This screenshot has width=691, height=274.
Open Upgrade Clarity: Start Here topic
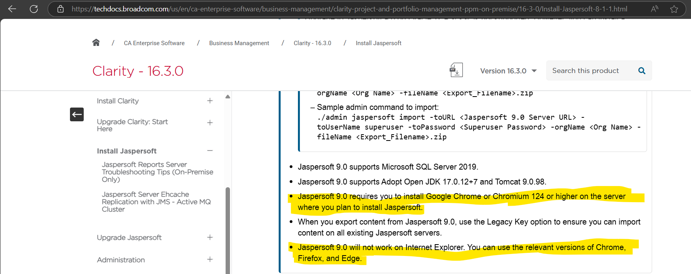point(132,125)
